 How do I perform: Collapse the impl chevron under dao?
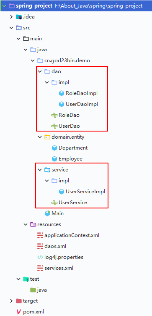[47, 82]
